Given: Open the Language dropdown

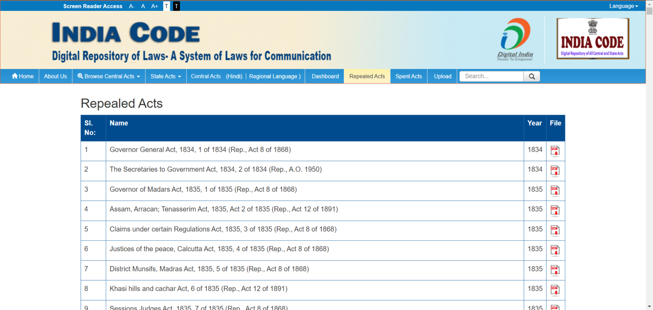Looking at the screenshot, I should pos(624,6).
